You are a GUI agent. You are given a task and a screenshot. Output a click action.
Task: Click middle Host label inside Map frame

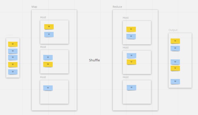tap(43, 47)
